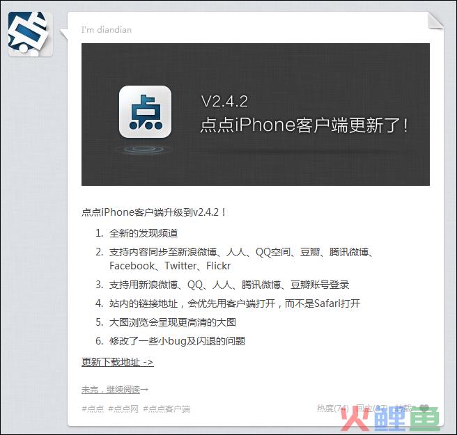Click the 点 app icon in the banner
Screen dimensions: 457x435
[145, 111]
